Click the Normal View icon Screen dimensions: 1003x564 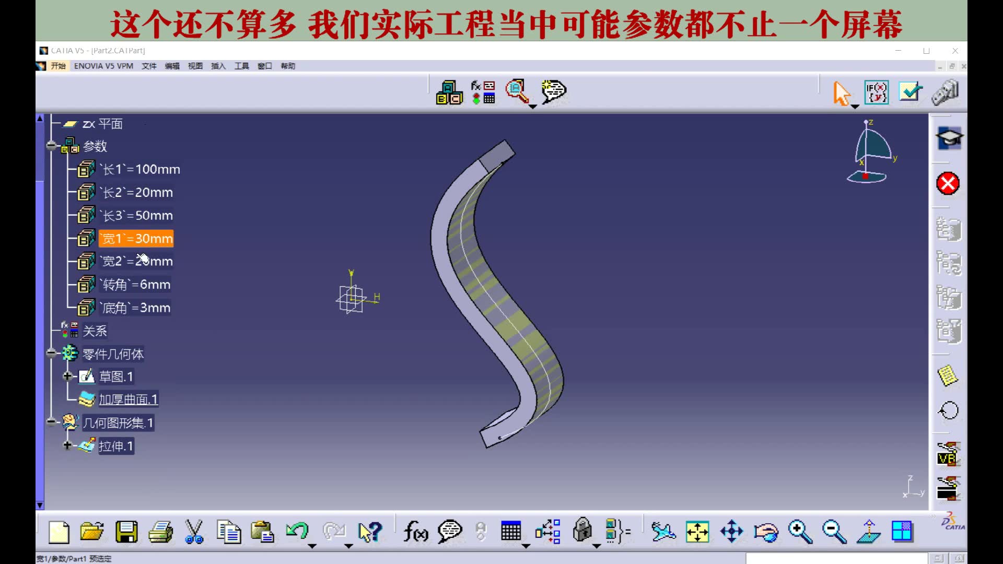[x=868, y=532]
